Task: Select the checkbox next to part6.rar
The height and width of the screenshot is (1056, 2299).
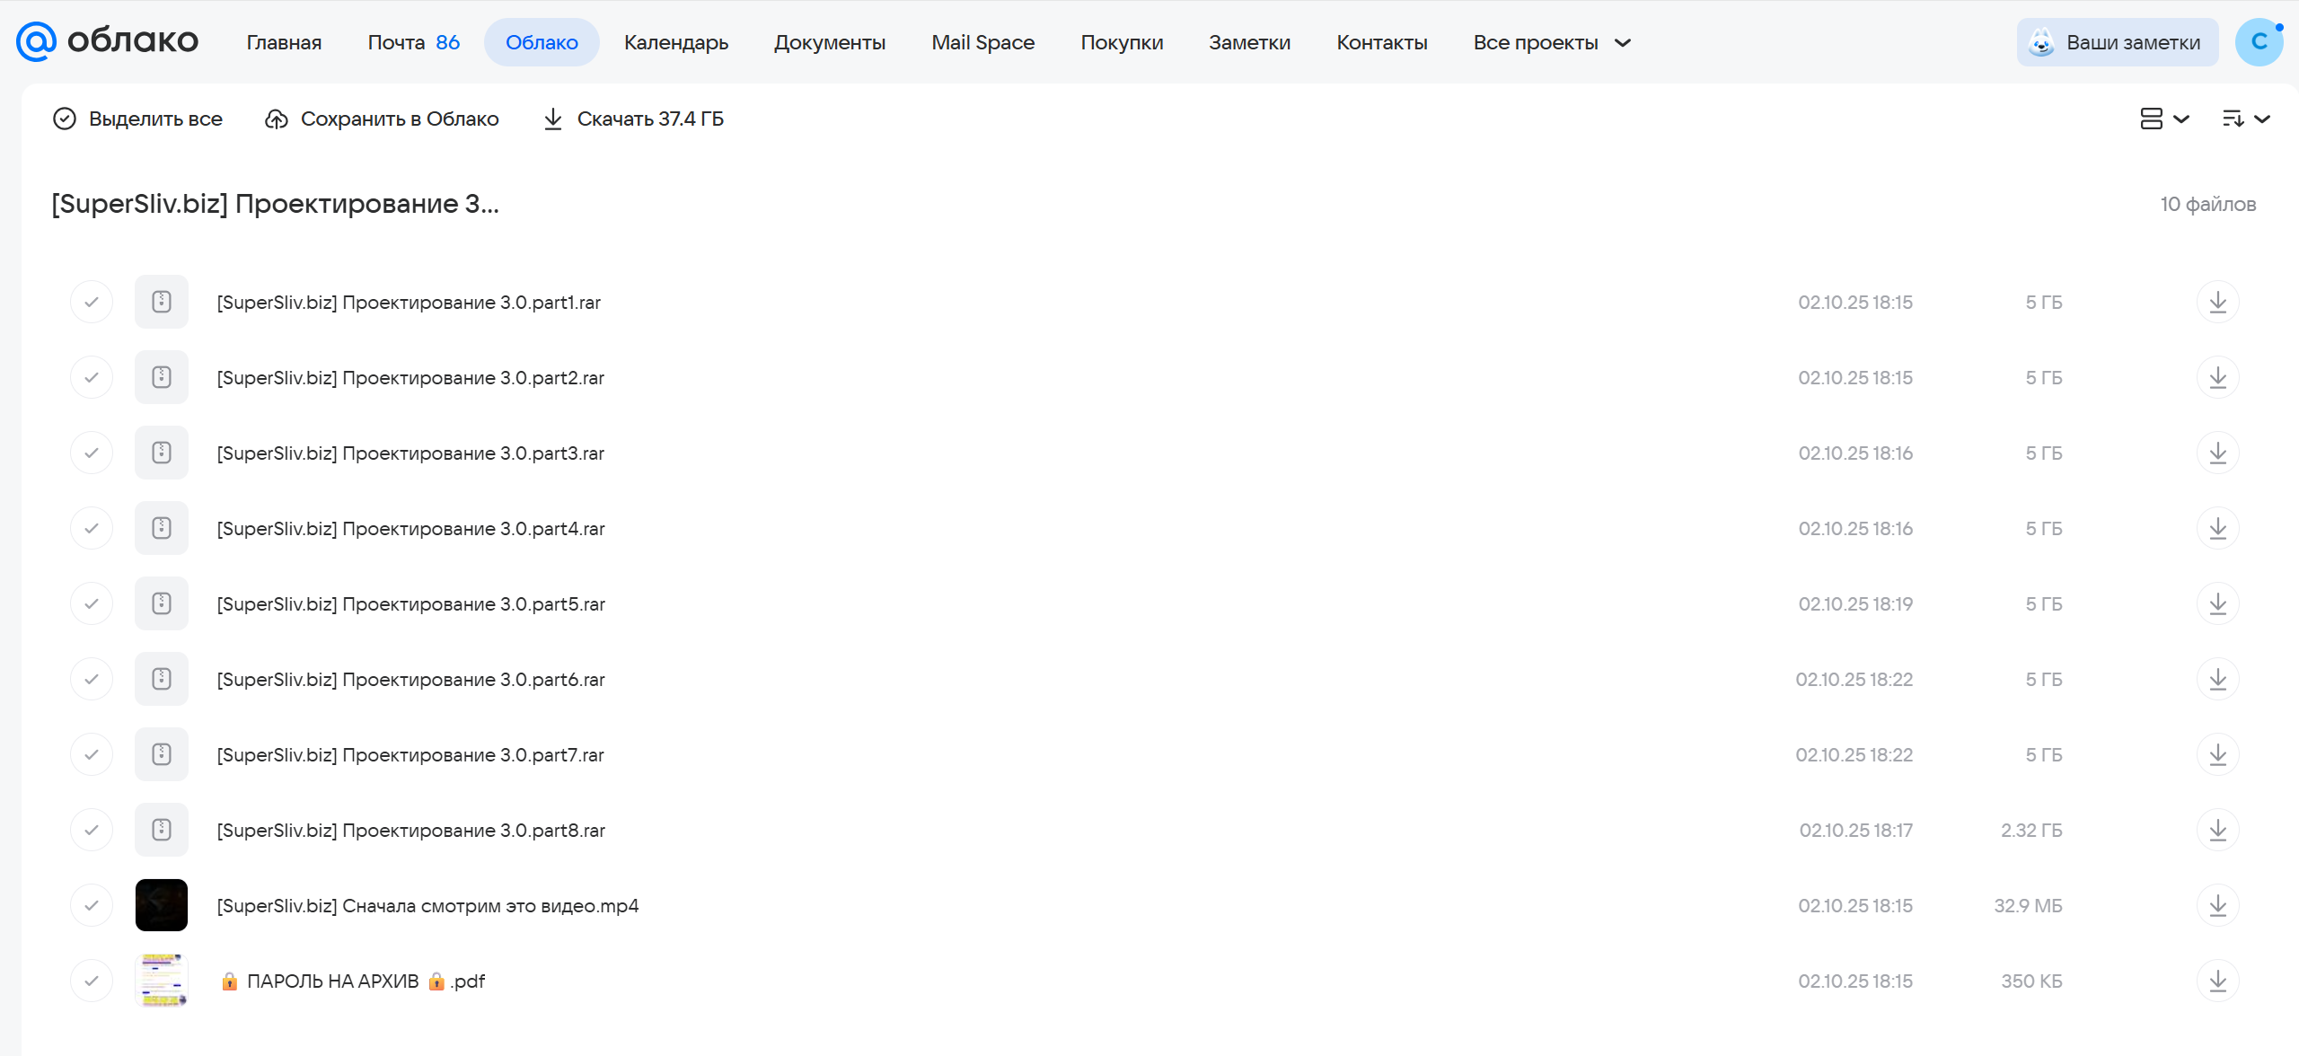Action: click(x=92, y=679)
